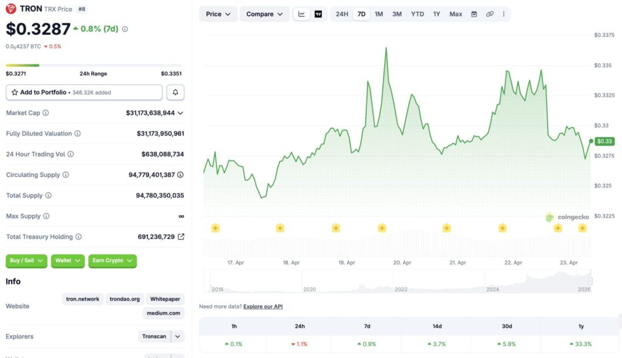Click the tron.network website link
Viewport: 622px width, 358px height.
[x=83, y=299]
